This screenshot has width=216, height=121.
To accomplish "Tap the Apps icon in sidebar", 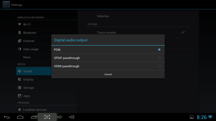I will (x=19, y=96).
